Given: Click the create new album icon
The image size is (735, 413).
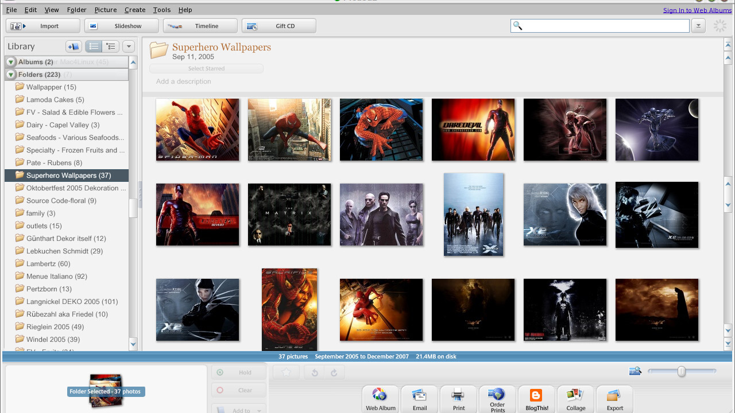Looking at the screenshot, I should [x=73, y=46].
